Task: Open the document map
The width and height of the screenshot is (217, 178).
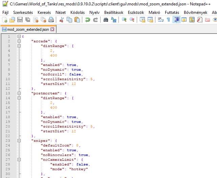Action: click(192, 20)
